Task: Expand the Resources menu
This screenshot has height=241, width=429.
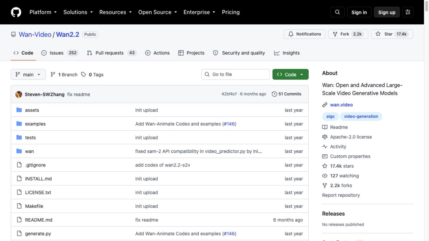Action: pyautogui.click(x=115, y=12)
